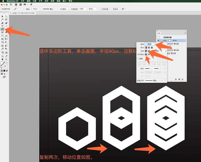Open the Appearance panel options menu

[x=185, y=33]
